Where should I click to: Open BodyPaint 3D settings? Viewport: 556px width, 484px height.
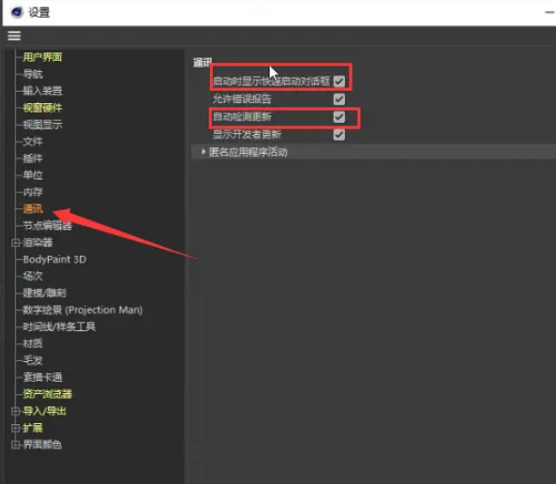[x=54, y=260]
